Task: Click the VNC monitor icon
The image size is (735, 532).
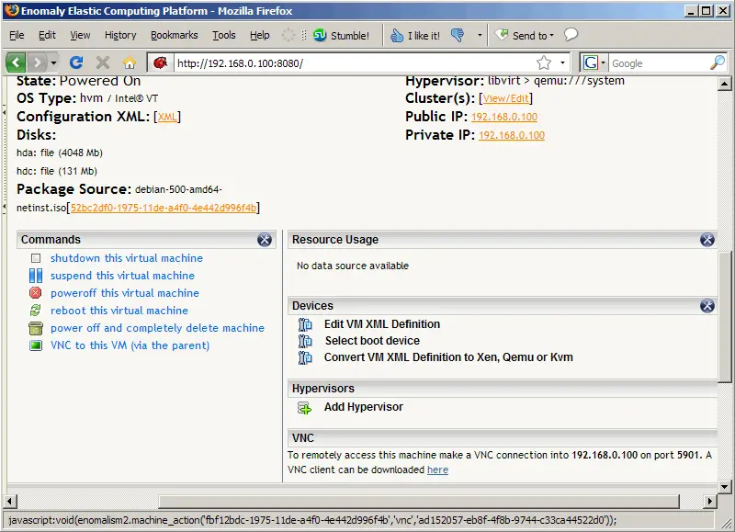Action: (36, 345)
